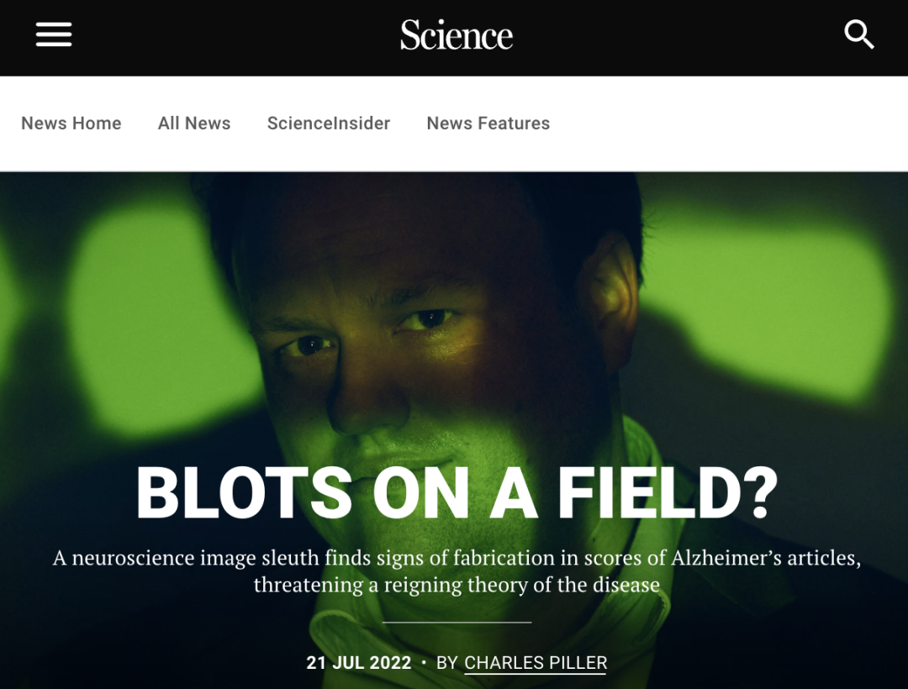Click the search magnifier icon

click(858, 35)
